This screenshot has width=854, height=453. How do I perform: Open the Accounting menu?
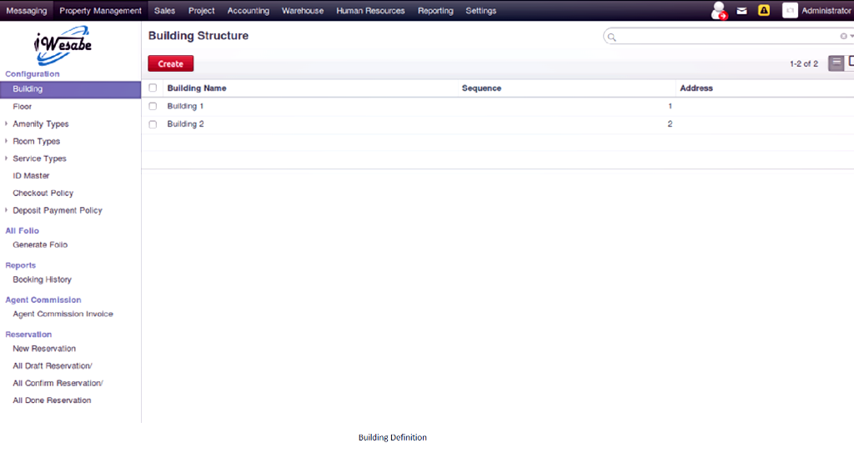(x=248, y=11)
